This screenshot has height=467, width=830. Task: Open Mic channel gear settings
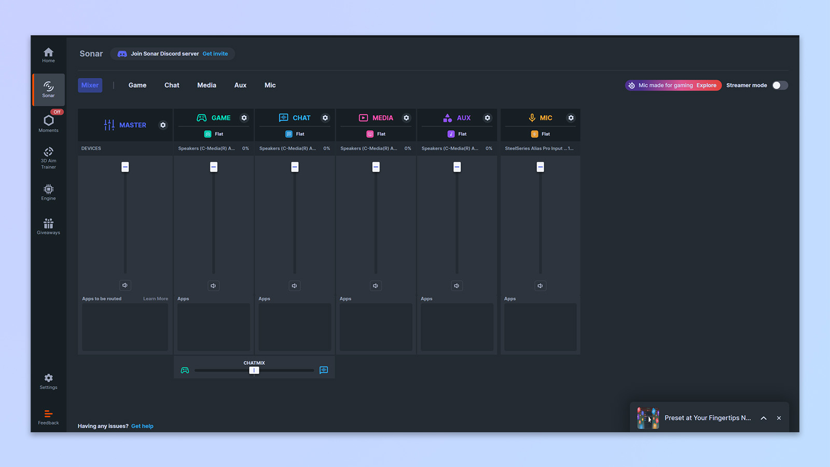[x=571, y=118]
